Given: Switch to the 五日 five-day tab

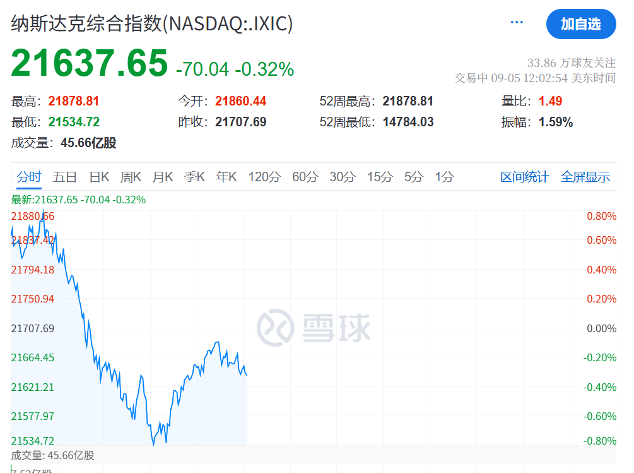Looking at the screenshot, I should [x=65, y=177].
